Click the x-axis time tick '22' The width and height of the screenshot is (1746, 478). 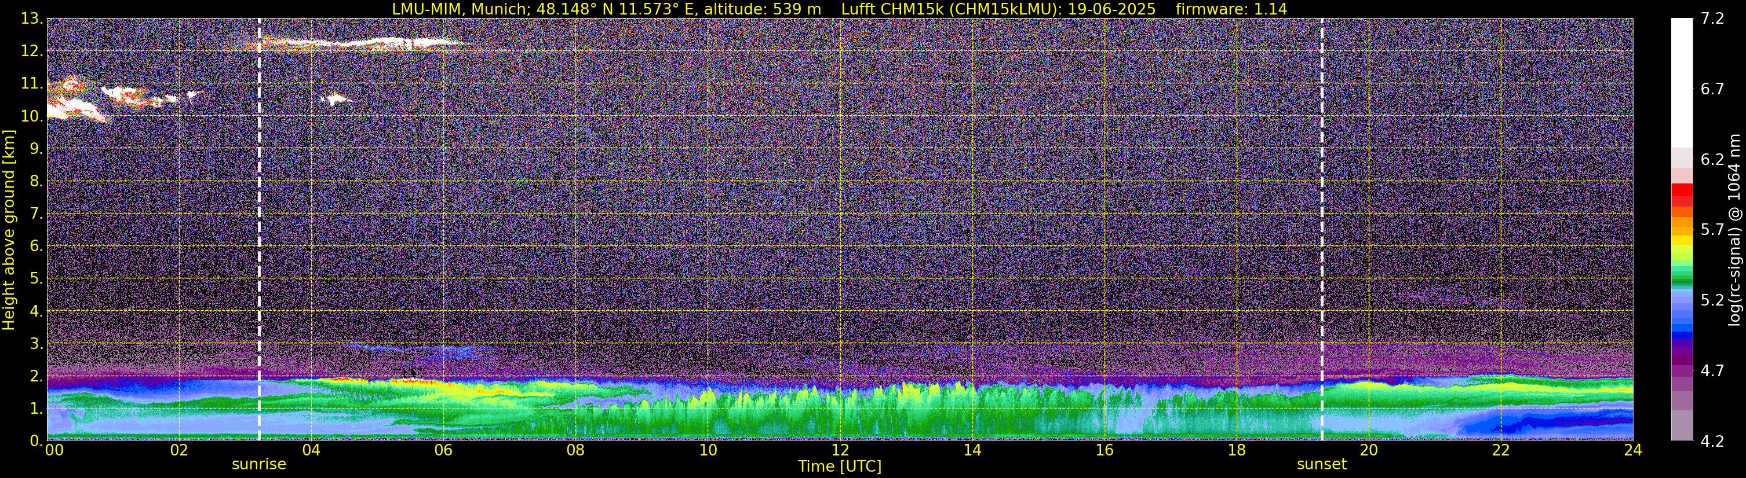pyautogui.click(x=1501, y=450)
